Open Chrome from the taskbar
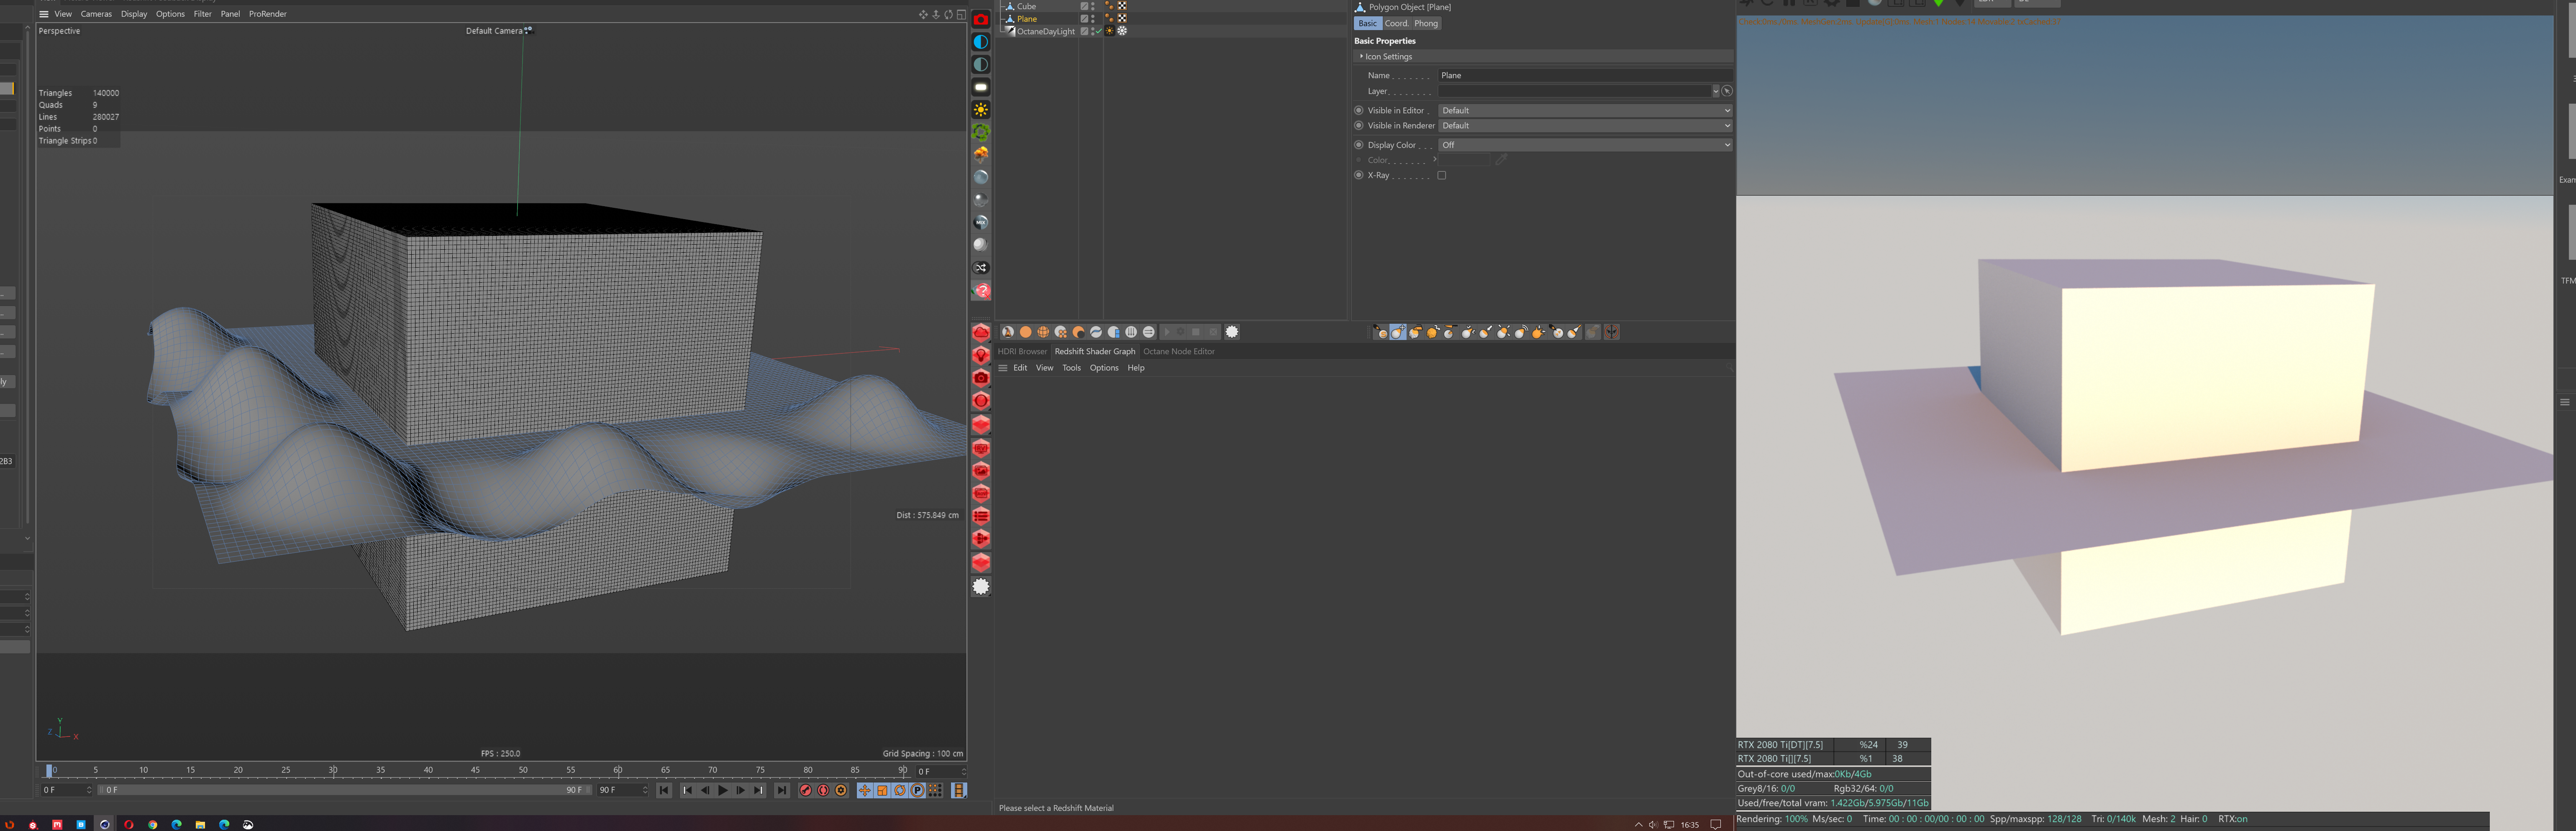The image size is (2576, 831). (153, 824)
